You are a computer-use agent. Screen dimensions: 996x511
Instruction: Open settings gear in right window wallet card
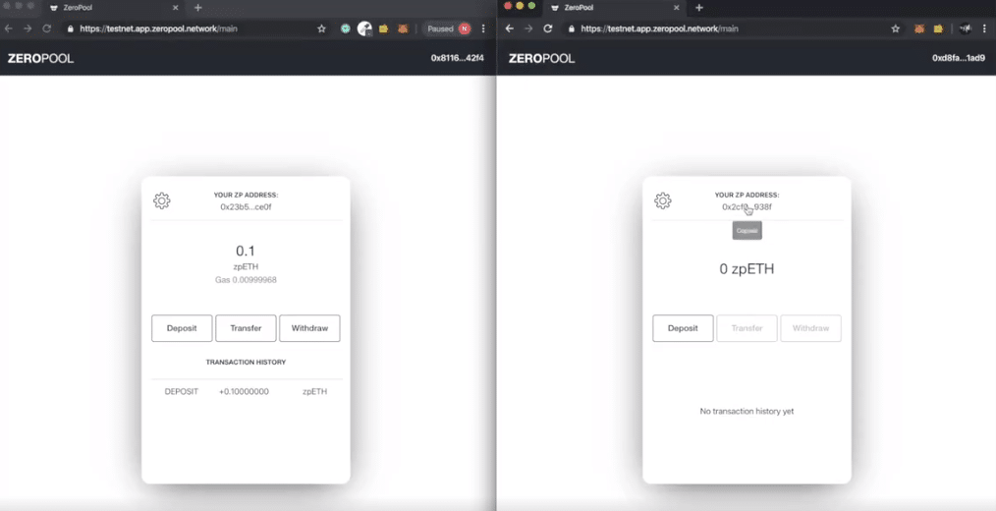coord(662,200)
